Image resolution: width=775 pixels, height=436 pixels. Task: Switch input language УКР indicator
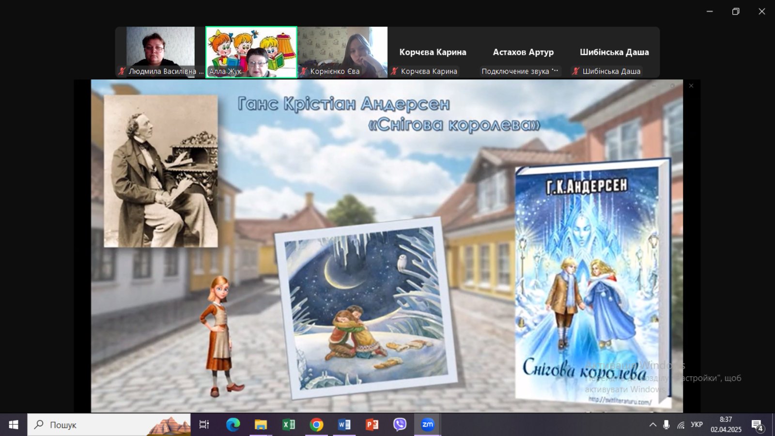tap(697, 425)
